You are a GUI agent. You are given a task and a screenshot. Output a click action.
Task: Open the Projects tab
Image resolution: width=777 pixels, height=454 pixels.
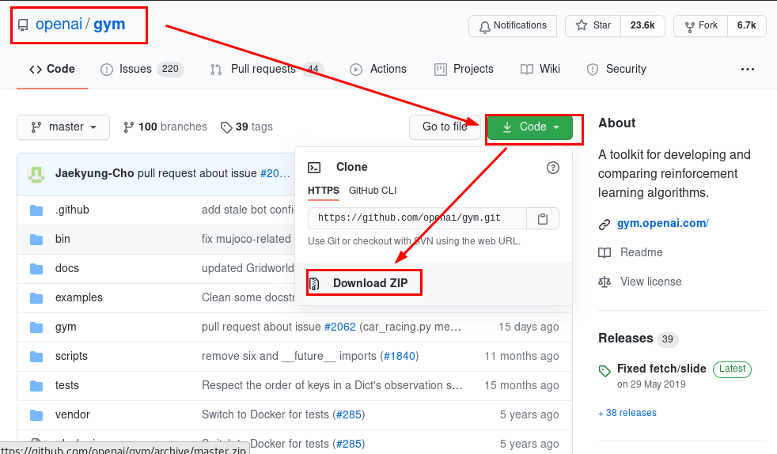click(x=464, y=70)
